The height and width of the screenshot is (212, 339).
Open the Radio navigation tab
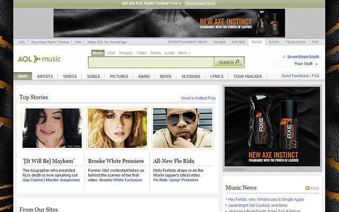144,76
